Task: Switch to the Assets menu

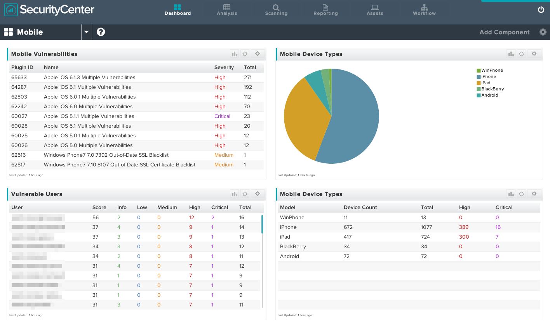Action: coord(375,10)
